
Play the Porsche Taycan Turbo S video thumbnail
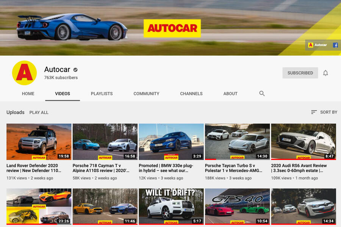(x=237, y=141)
